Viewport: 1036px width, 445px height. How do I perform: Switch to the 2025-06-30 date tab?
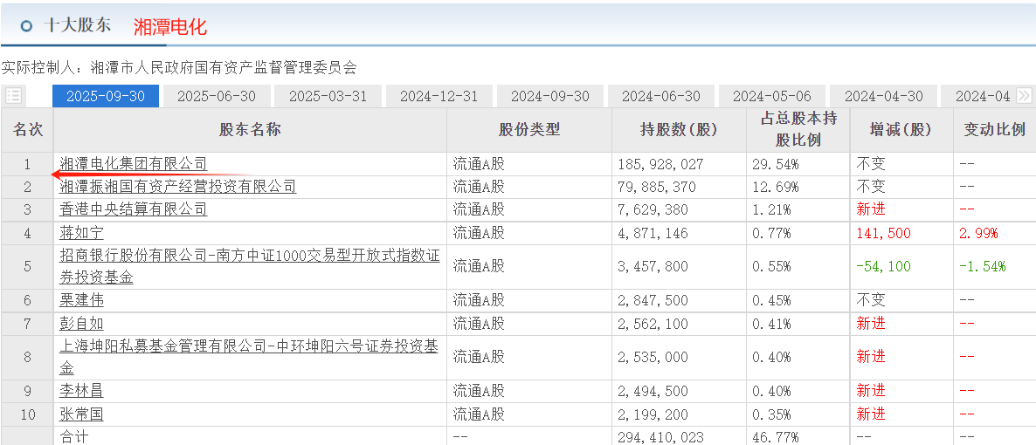coord(217,96)
